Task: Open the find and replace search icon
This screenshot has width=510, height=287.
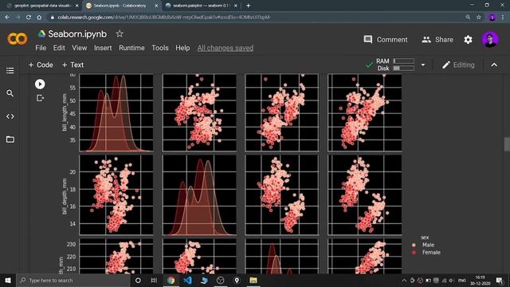Action: click(x=10, y=93)
